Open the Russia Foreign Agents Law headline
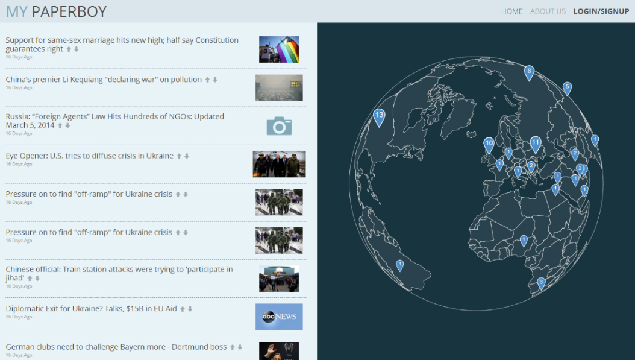 [x=114, y=121]
